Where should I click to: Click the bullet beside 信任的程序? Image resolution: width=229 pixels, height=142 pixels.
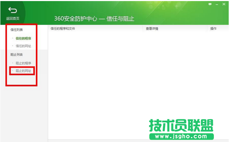pyautogui.click(x=13, y=38)
